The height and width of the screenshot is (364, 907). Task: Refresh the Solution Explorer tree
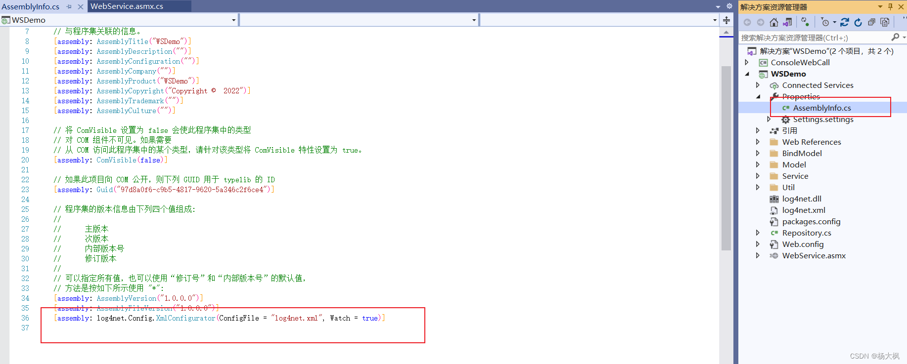pyautogui.click(x=858, y=22)
